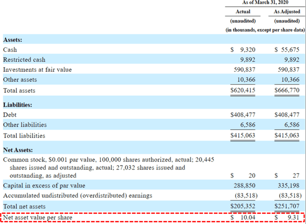Select the bold 'Net Assets:' section heading
306x224 pixels.
18,150
